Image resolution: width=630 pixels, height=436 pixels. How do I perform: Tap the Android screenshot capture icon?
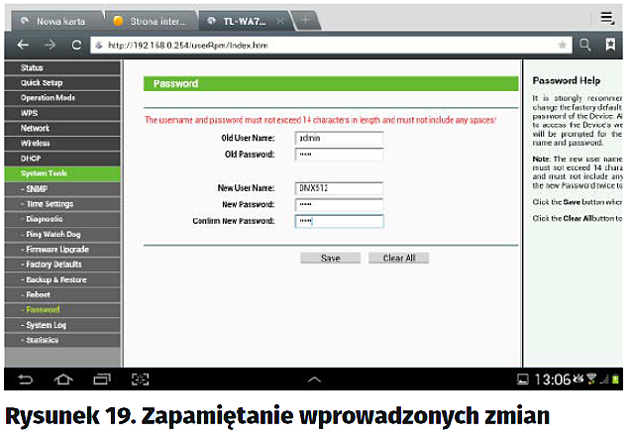140,379
